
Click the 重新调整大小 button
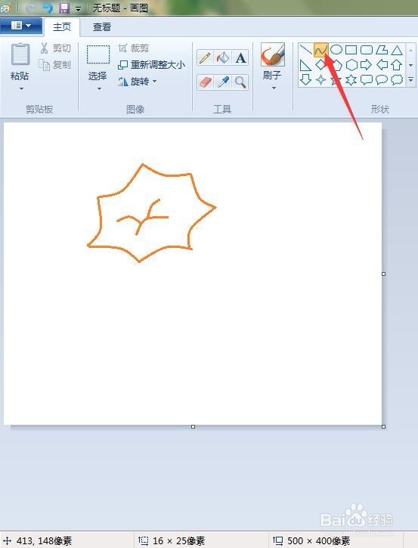(x=151, y=65)
